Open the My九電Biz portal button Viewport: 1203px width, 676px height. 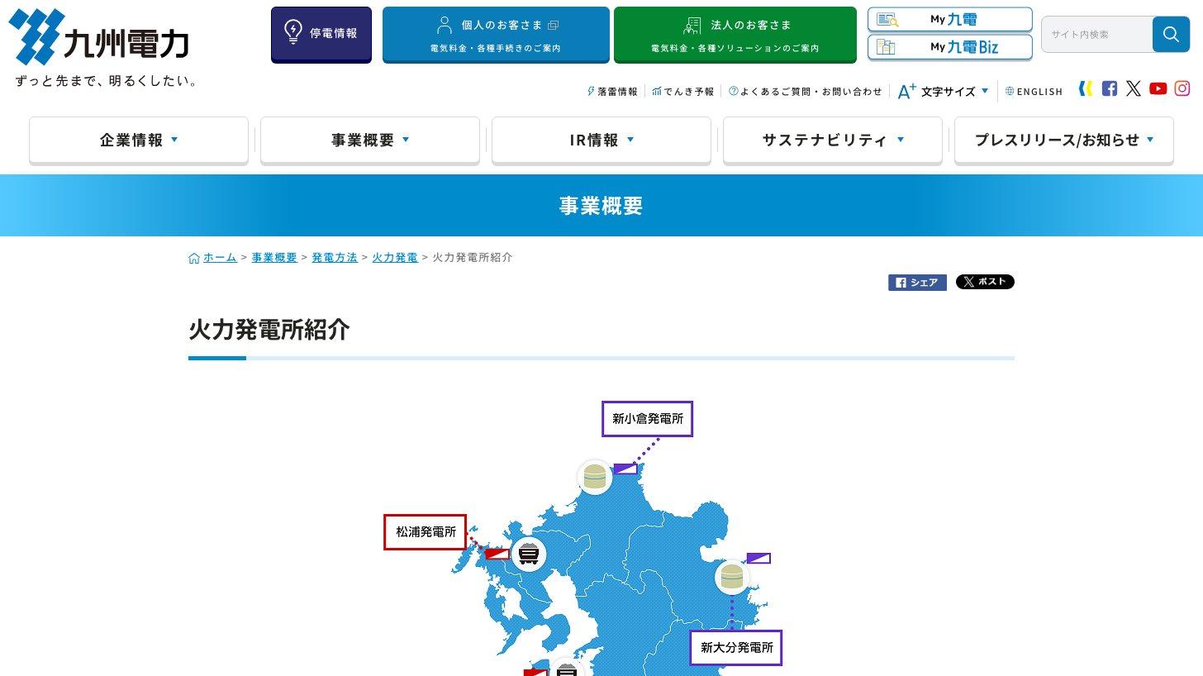[950, 47]
